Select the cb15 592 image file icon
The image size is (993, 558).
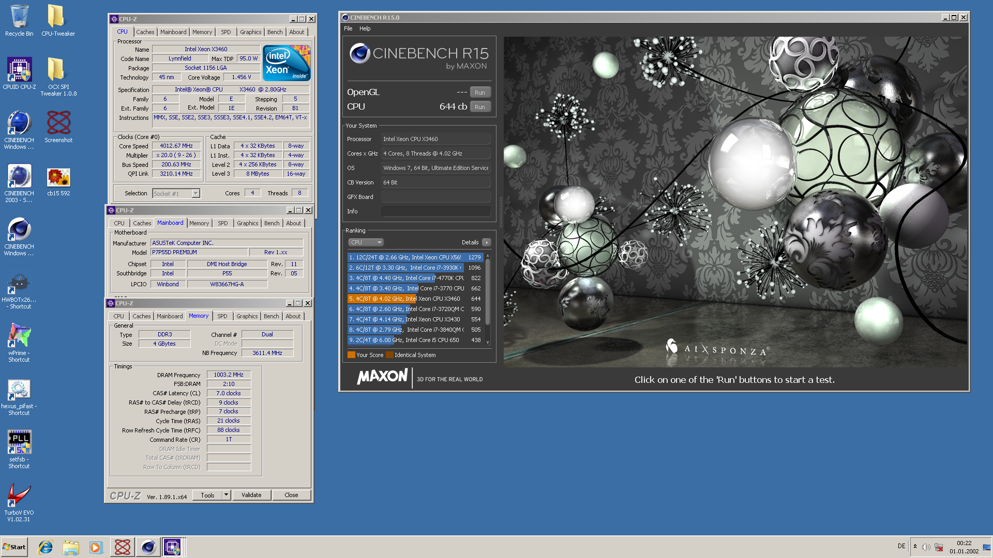[x=58, y=182]
